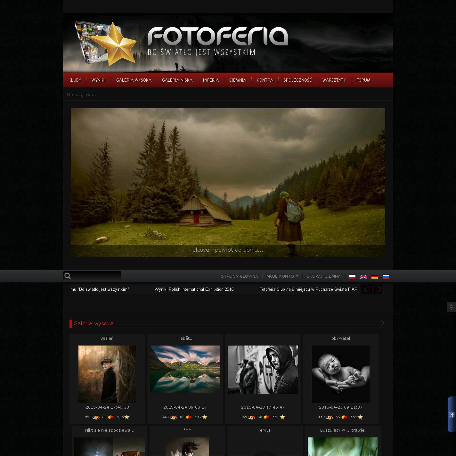Open the eM II photo title
456x456 pixels.
[x=265, y=430]
